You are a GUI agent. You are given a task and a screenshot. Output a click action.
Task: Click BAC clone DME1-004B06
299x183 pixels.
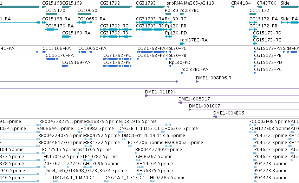coord(256,117)
